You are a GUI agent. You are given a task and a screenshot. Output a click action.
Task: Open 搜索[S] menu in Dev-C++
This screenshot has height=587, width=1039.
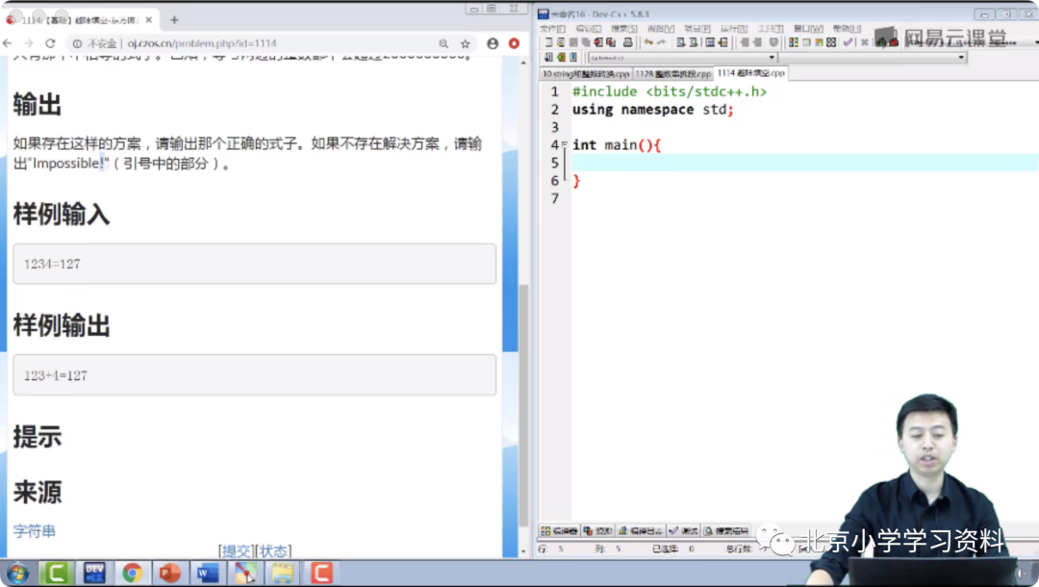point(624,29)
